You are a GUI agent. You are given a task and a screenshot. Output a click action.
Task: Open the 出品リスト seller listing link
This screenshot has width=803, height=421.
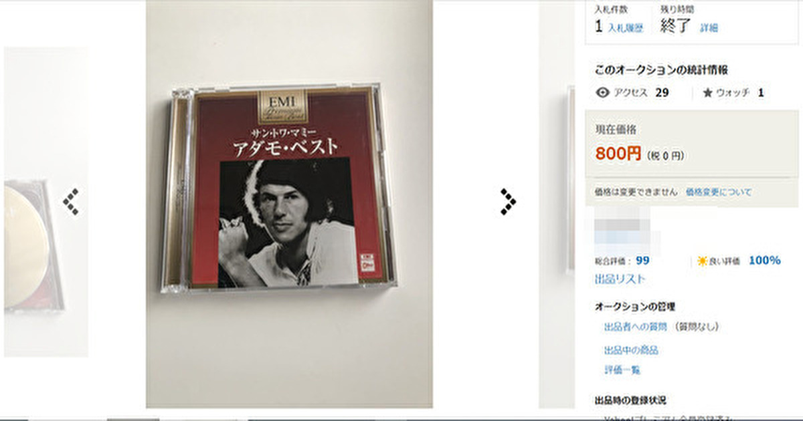(620, 279)
